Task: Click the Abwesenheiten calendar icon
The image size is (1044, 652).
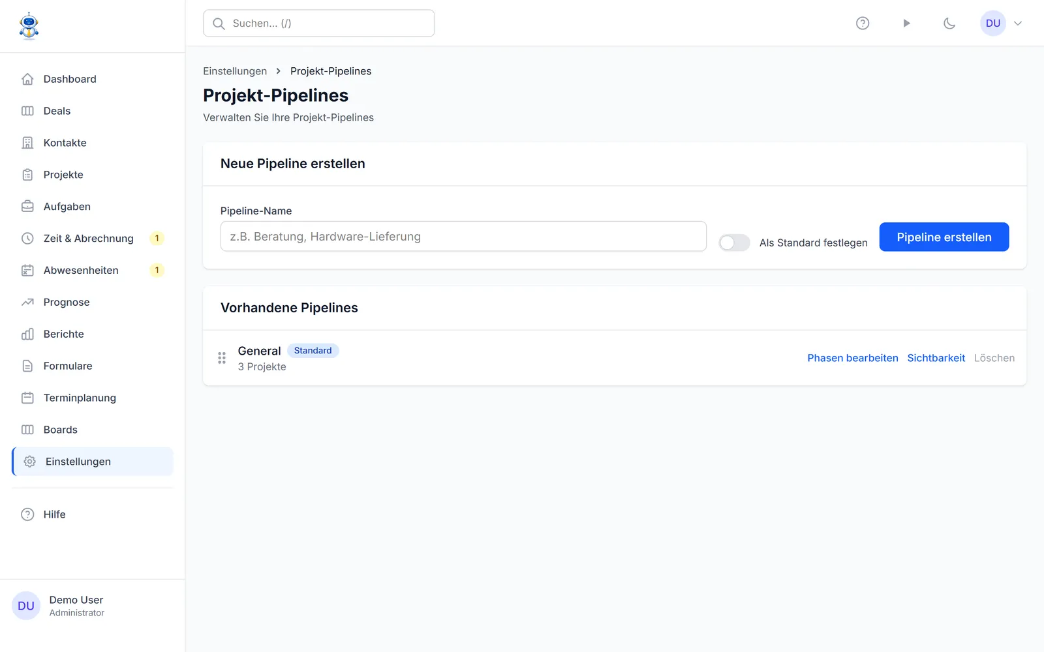Action: [27, 271]
